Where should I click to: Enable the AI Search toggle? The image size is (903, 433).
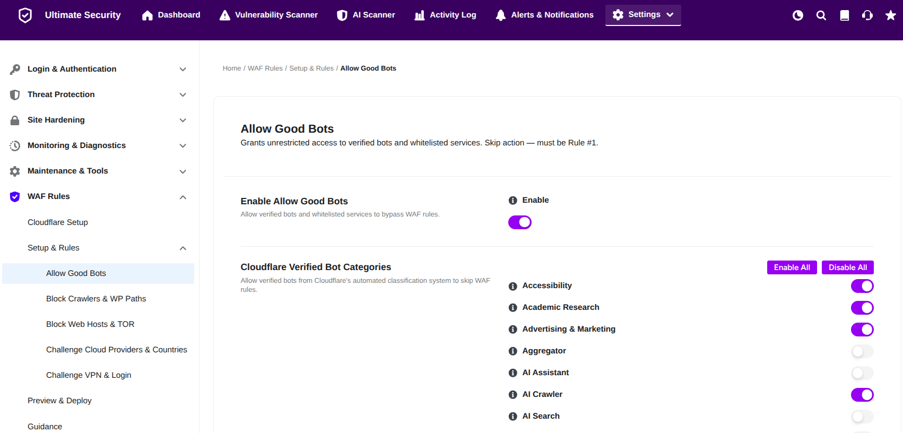(x=862, y=417)
